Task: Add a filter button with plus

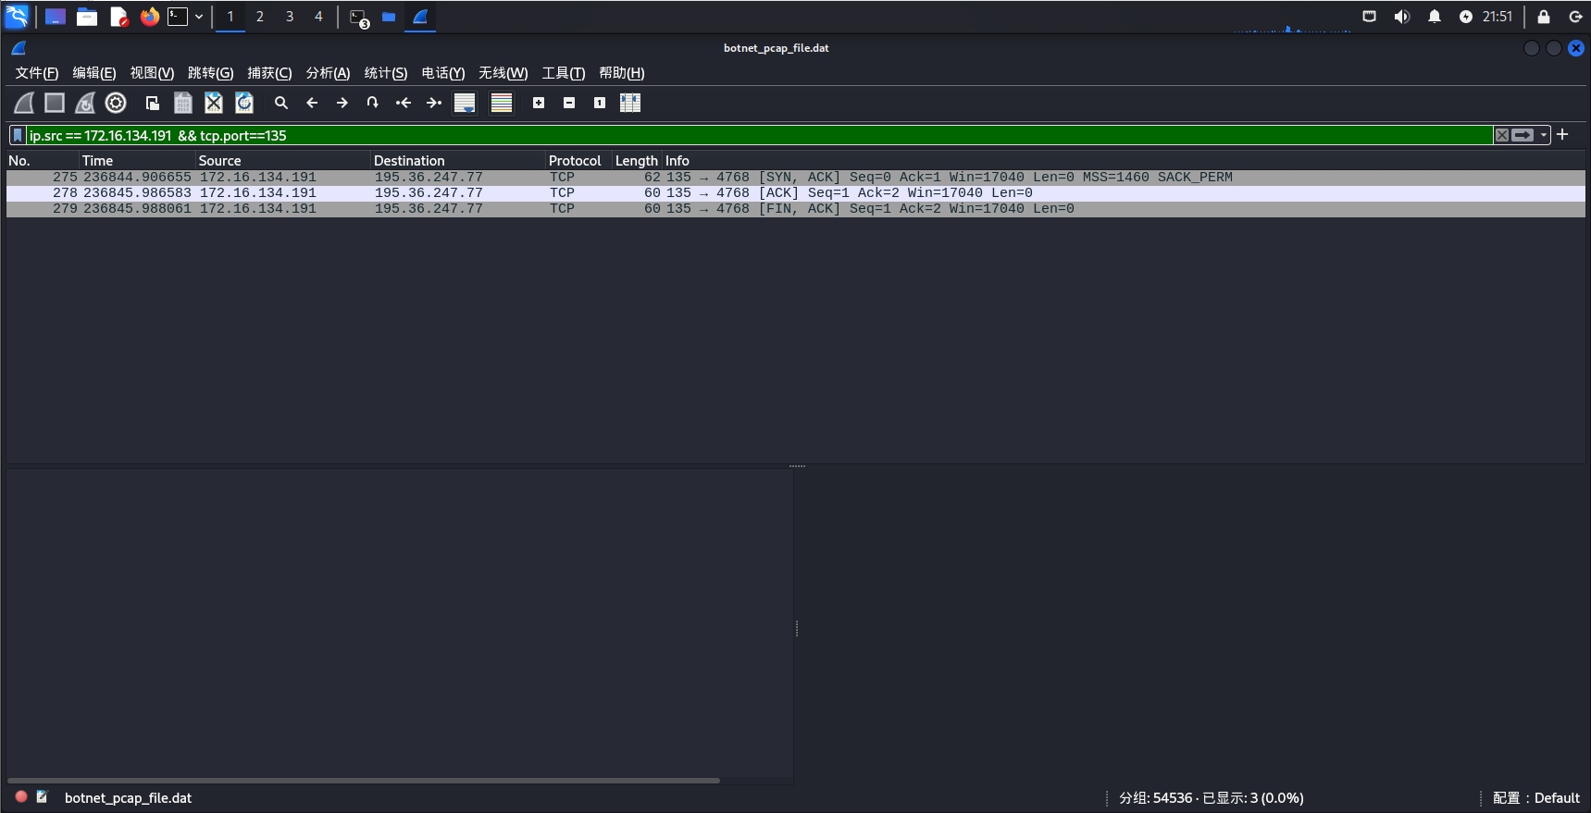Action: click(1562, 134)
